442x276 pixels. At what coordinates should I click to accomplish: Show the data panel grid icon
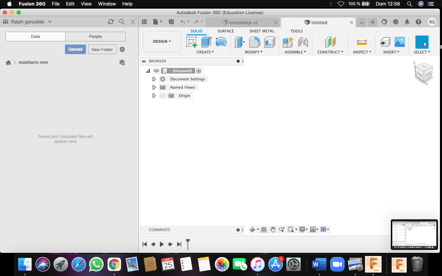pos(144,22)
